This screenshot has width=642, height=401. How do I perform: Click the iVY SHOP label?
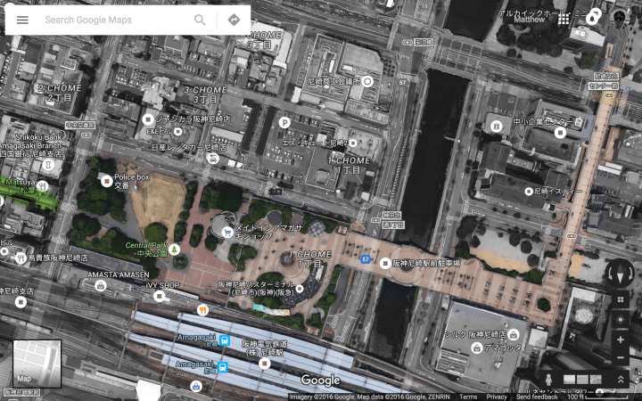[x=162, y=285]
